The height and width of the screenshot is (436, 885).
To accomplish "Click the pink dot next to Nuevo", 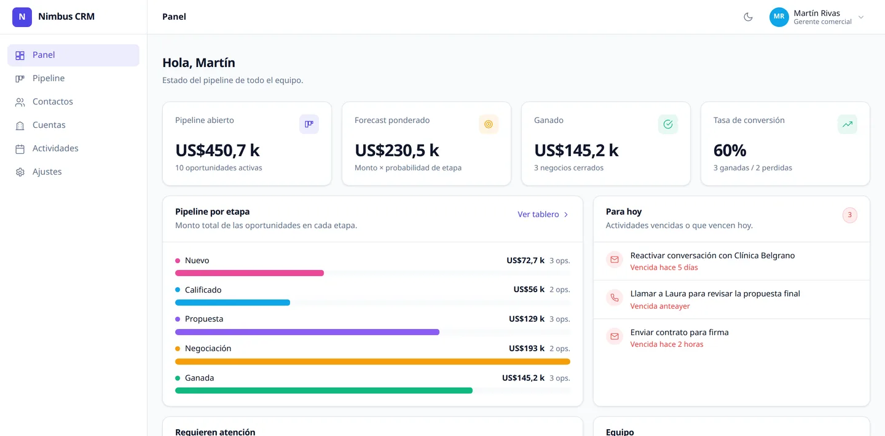I will pos(178,261).
